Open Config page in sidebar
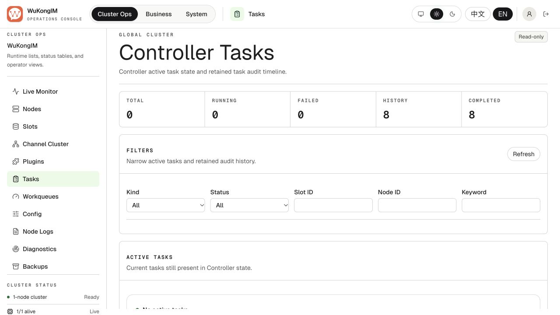The width and height of the screenshot is (560, 315). (53, 214)
